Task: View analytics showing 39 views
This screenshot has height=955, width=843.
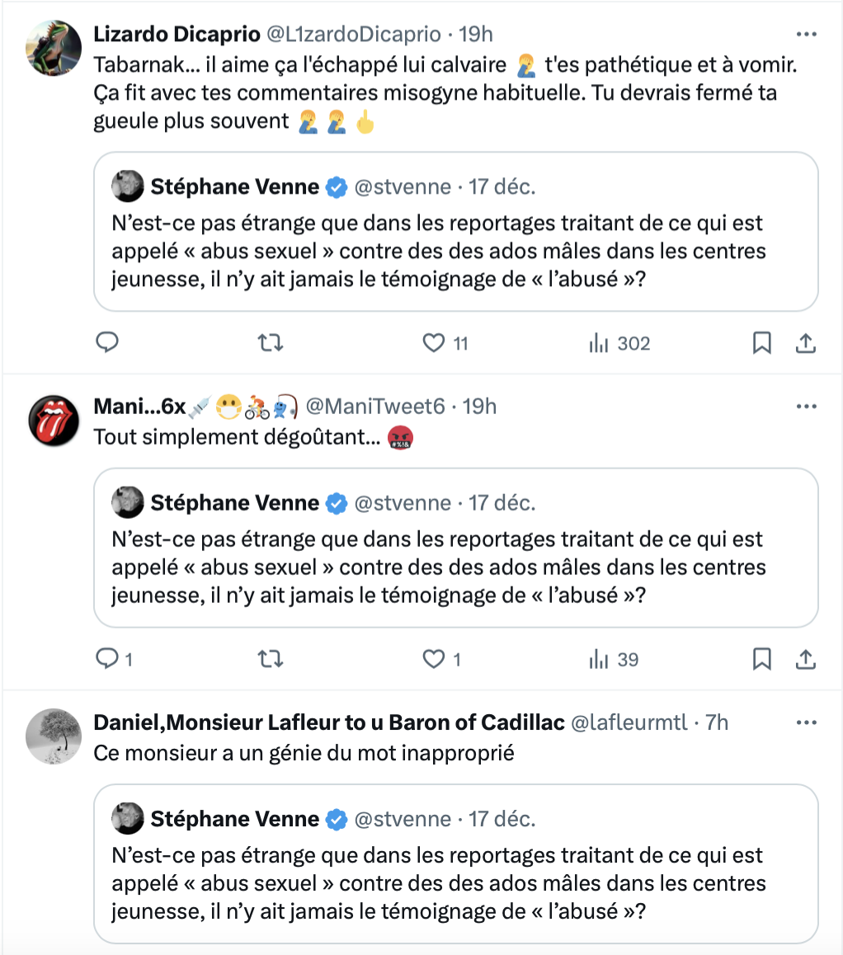Action: pyautogui.click(x=614, y=659)
